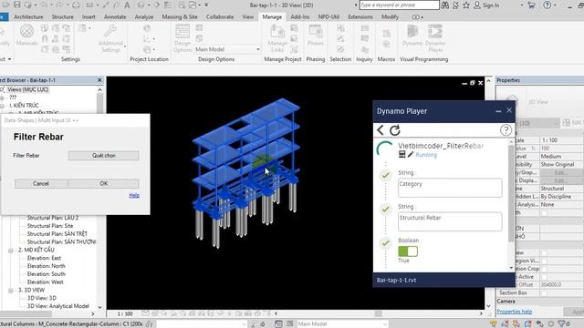The width and height of the screenshot is (584, 328).
Task: Open Help link in Filter Rebar dialog
Action: [x=134, y=195]
